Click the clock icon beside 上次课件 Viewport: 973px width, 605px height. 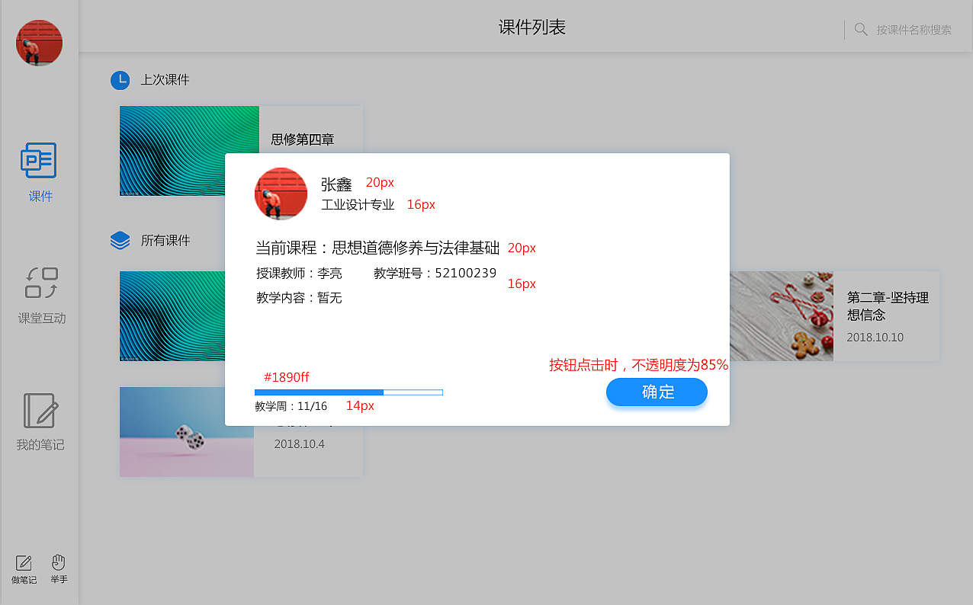pos(120,80)
